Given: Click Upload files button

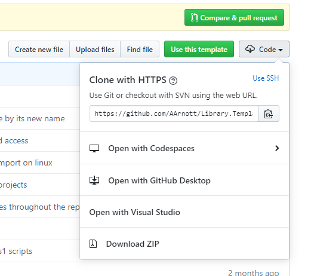Looking at the screenshot, I should (95, 50).
